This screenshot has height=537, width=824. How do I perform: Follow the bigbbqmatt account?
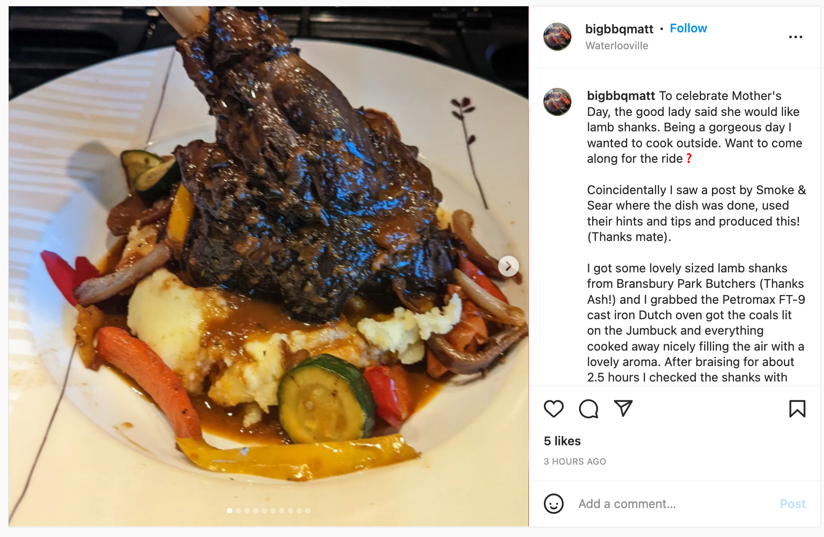coord(688,28)
